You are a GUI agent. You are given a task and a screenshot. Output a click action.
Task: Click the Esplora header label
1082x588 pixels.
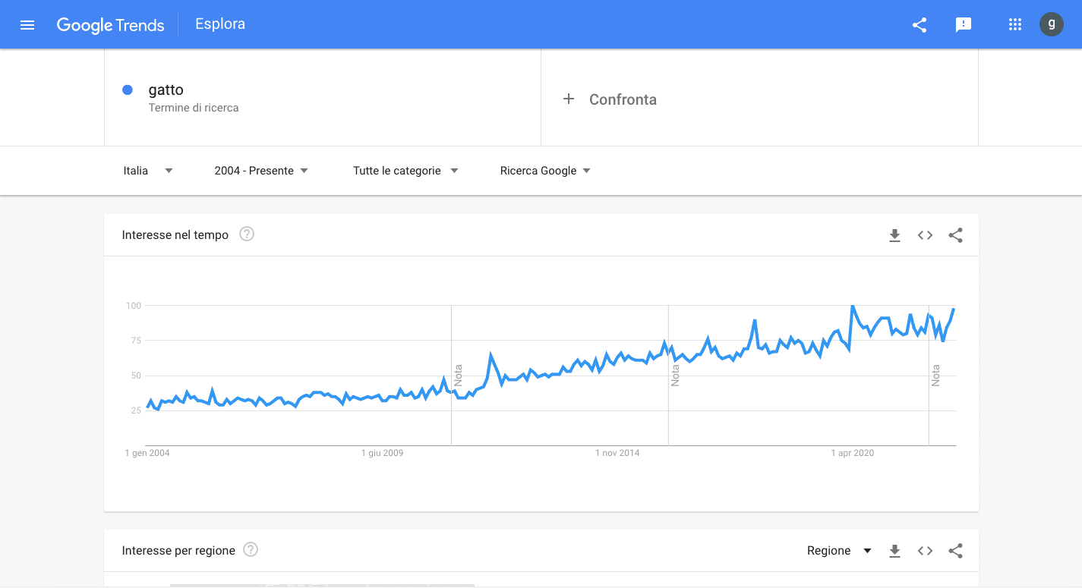pos(220,24)
